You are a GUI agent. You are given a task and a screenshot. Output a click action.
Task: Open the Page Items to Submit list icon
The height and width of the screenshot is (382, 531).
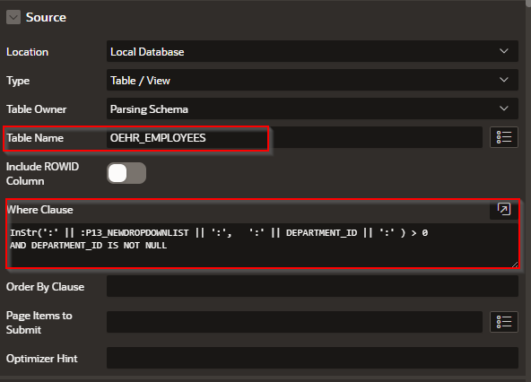(x=504, y=322)
